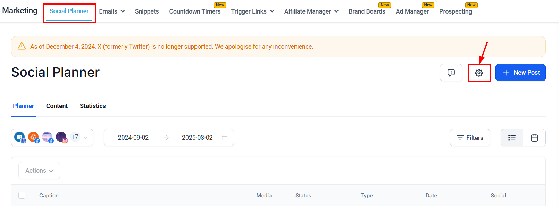Click the warning triangle alert icon

[x=22, y=46]
